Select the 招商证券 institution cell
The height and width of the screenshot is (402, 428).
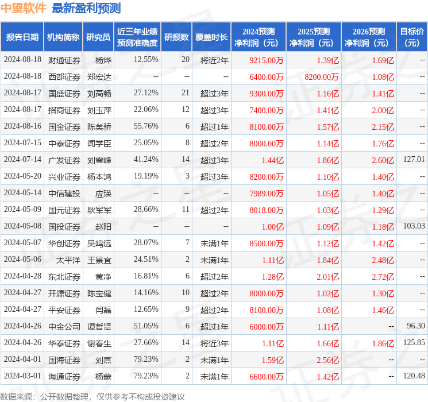click(x=64, y=110)
